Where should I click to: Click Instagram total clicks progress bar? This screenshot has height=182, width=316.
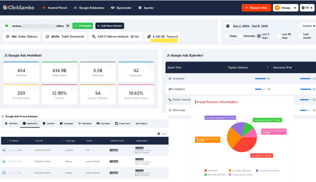click(260, 79)
